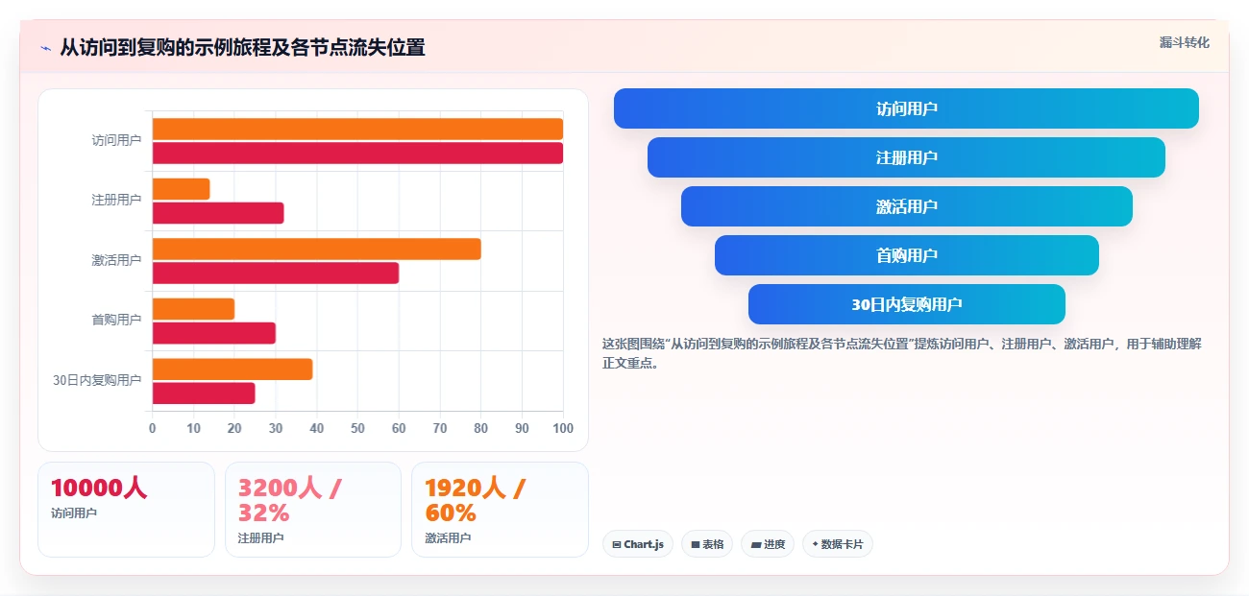
Task: Open the Chart.js chip
Action: [638, 544]
